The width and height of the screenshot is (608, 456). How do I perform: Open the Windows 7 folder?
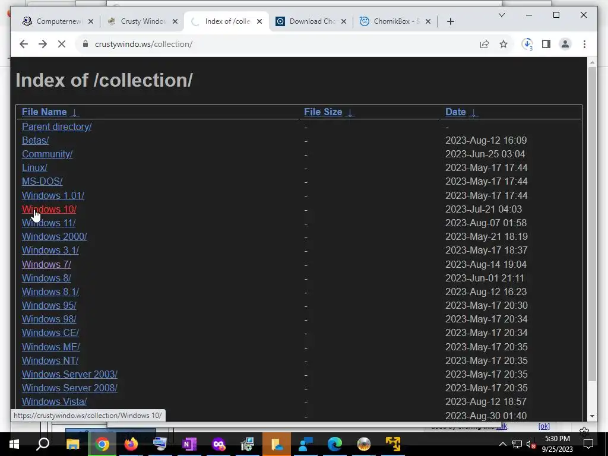[x=46, y=264]
